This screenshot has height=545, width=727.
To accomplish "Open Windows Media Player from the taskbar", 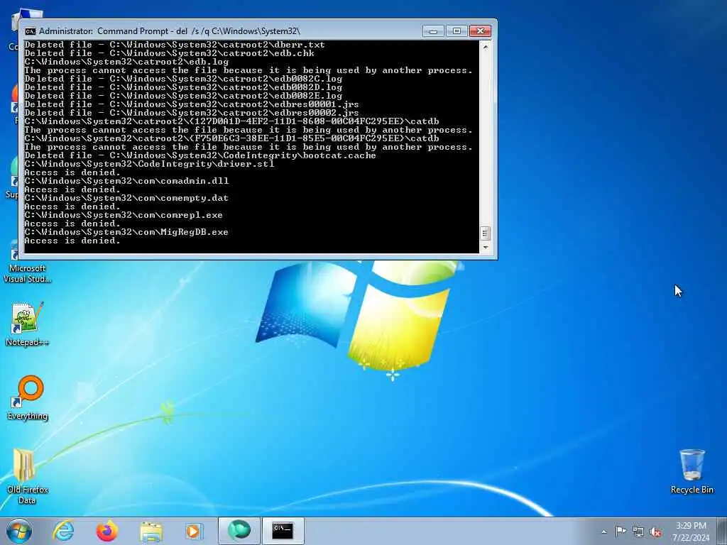I will pos(193,531).
